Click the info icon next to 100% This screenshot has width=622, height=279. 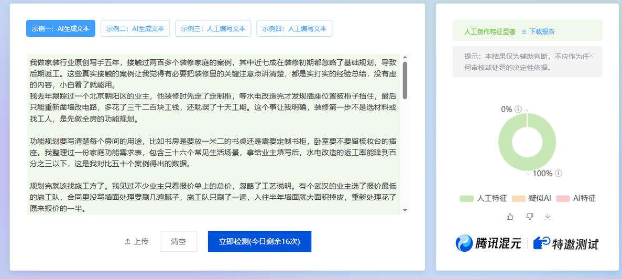pyautogui.click(x=559, y=174)
